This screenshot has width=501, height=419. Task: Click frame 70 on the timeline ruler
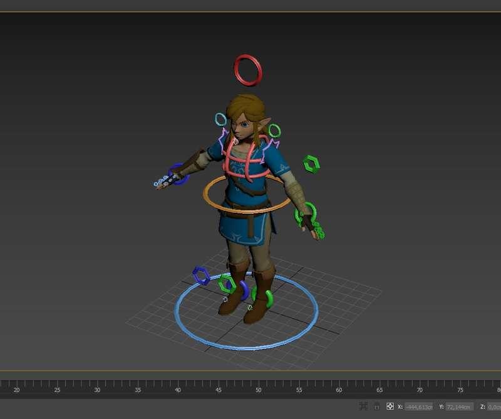click(x=420, y=390)
